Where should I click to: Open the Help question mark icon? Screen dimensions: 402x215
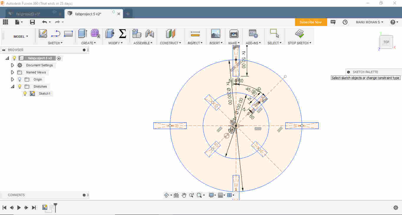click(393, 22)
